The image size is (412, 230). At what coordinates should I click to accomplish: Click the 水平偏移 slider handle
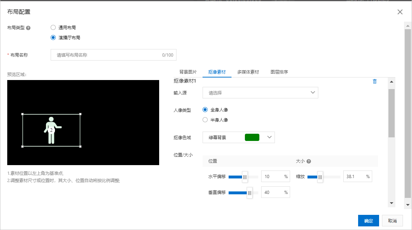[x=245, y=177]
